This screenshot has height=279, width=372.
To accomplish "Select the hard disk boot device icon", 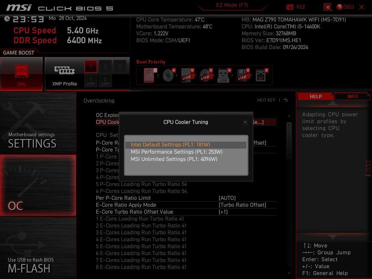I will (x=150, y=75).
